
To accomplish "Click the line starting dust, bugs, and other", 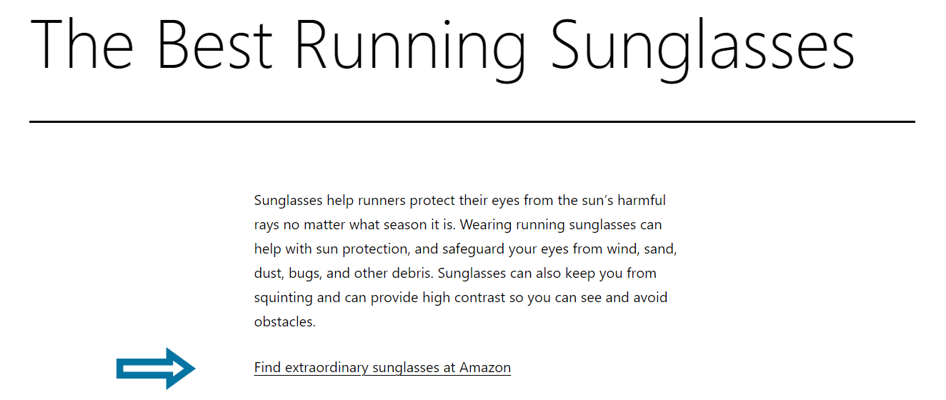I will click(x=455, y=274).
